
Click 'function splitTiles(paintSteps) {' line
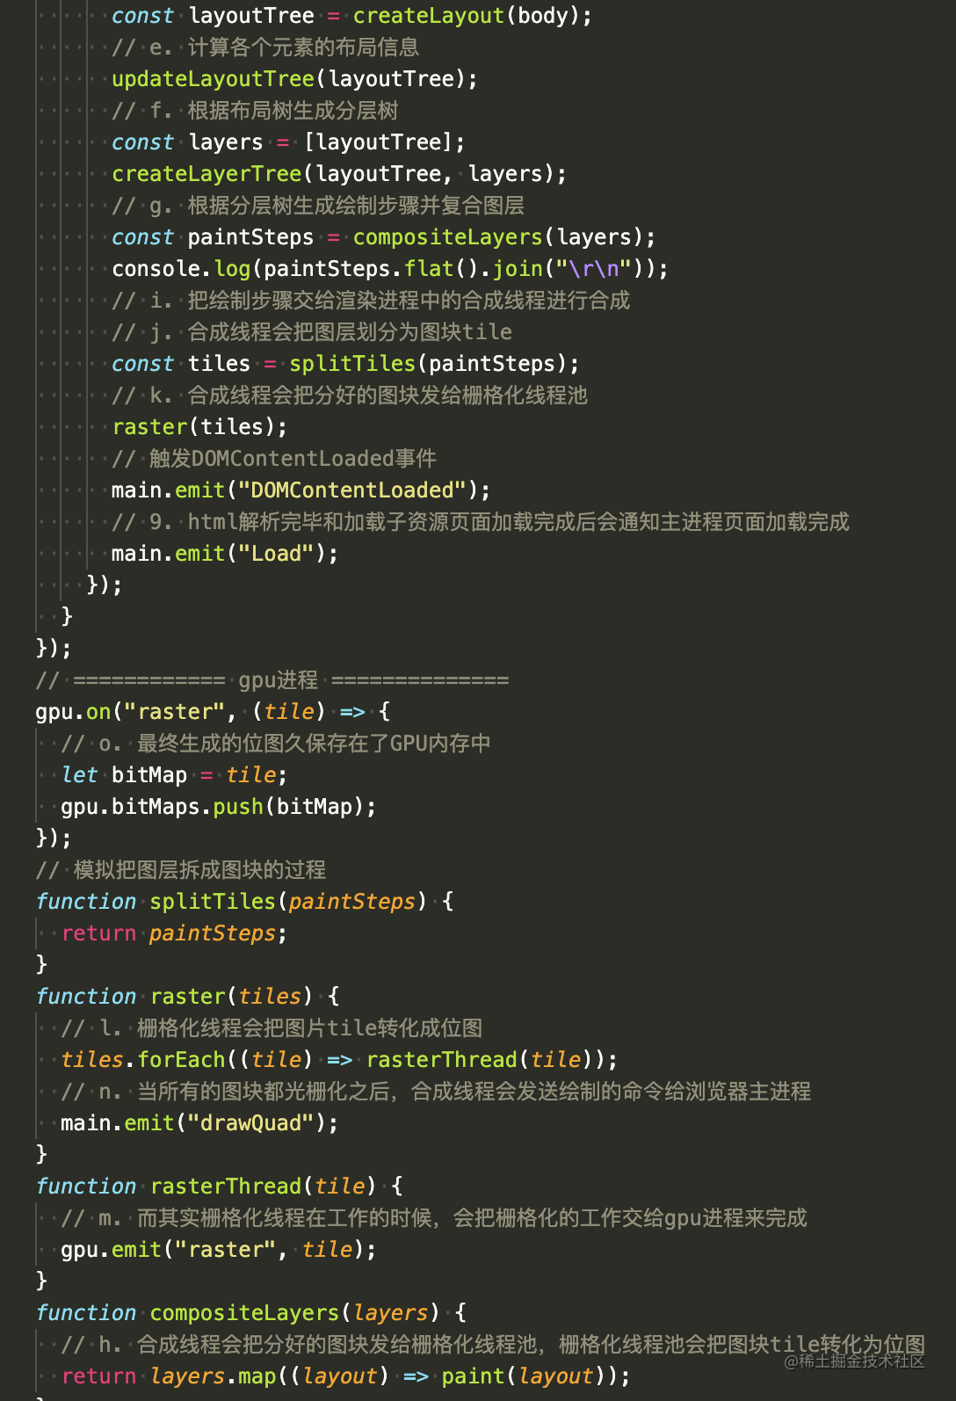coord(244,902)
